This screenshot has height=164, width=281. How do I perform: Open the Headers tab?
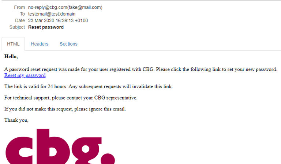(x=40, y=44)
